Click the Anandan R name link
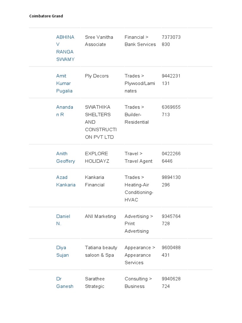Image resolution: width=242 pixels, height=323 pixels. tap(65, 111)
